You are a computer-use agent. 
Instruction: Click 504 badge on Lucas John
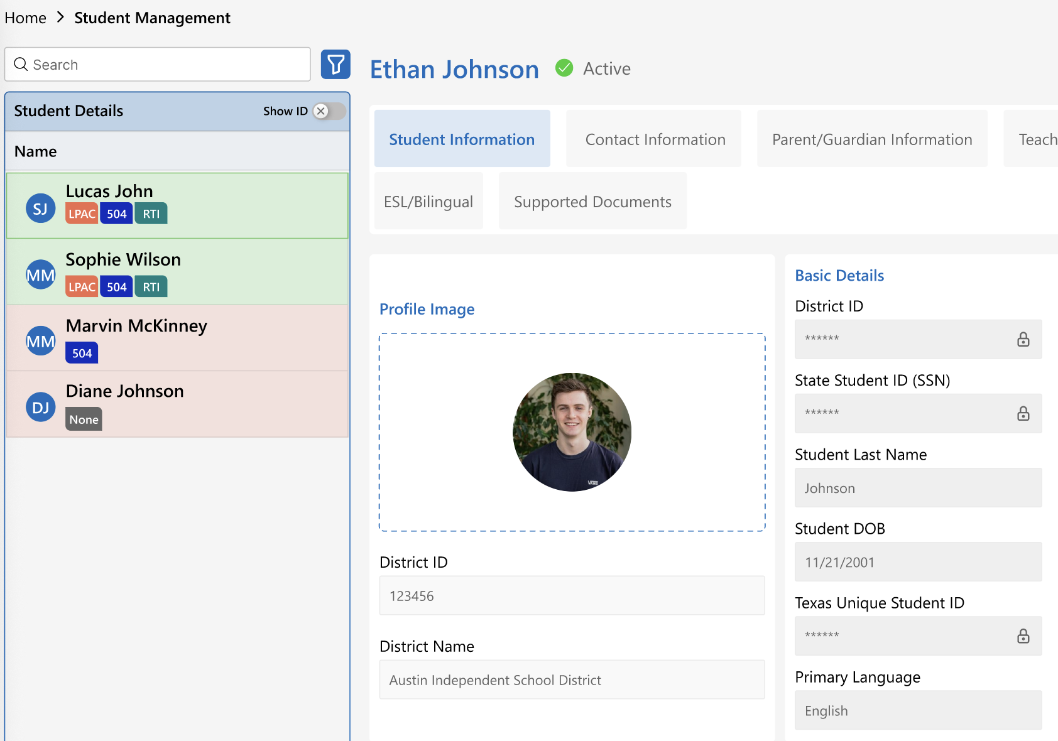(x=116, y=214)
